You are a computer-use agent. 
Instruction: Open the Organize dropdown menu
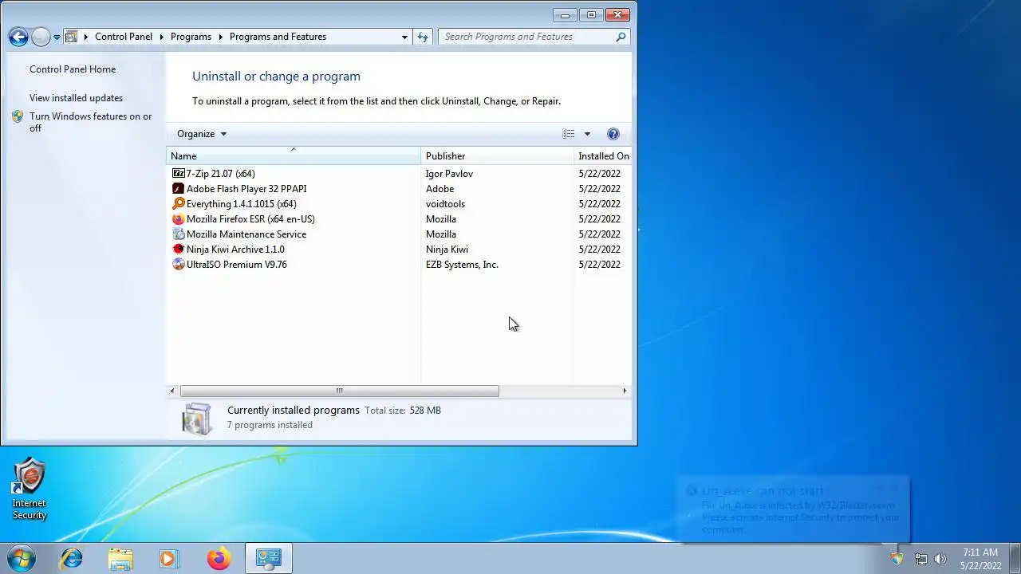[x=202, y=134]
